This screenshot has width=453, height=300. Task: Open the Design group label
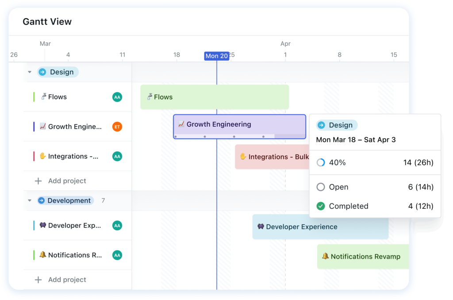pyautogui.click(x=58, y=72)
